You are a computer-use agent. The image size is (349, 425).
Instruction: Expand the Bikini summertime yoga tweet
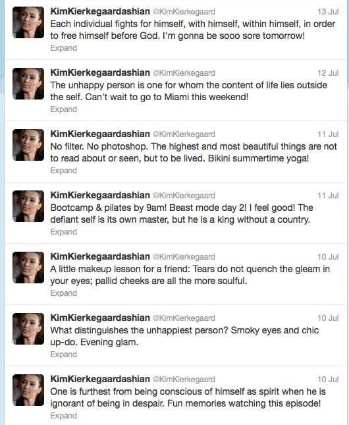tap(64, 171)
